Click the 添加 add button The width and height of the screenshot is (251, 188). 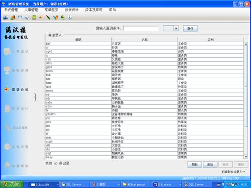click(x=210, y=164)
